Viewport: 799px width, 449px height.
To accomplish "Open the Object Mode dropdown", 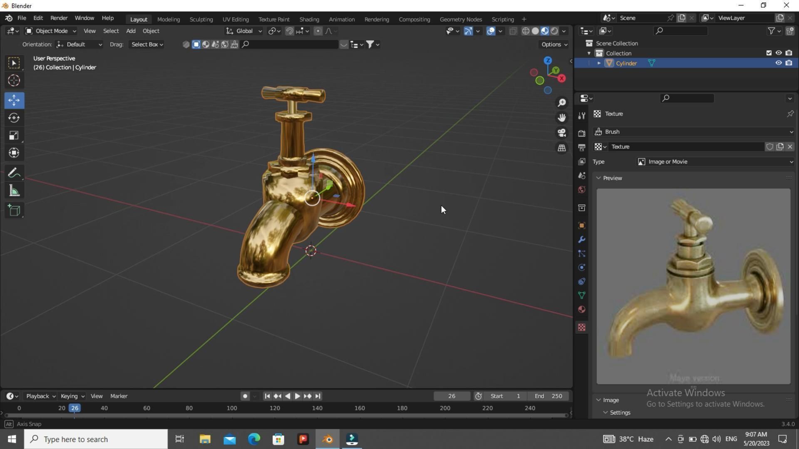I will coord(51,31).
